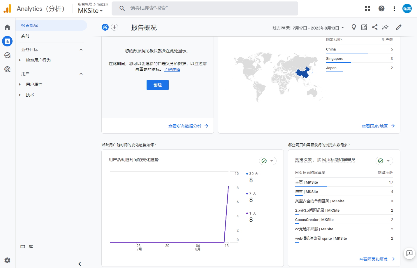Image resolution: width=417 pixels, height=268 pixels.
Task: Click the web相机渲染到 sprite | MKSite row
Action: pyautogui.click(x=344, y=239)
